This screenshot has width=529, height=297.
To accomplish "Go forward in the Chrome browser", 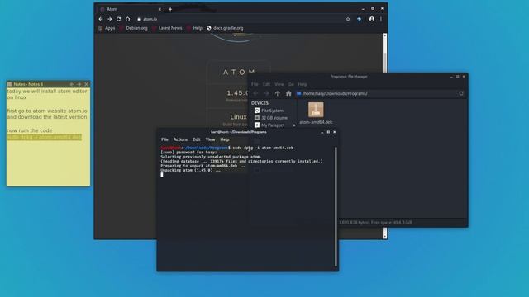I will [110, 19].
